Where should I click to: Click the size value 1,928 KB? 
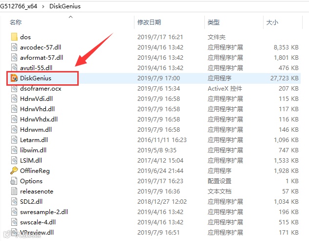click(286, 170)
